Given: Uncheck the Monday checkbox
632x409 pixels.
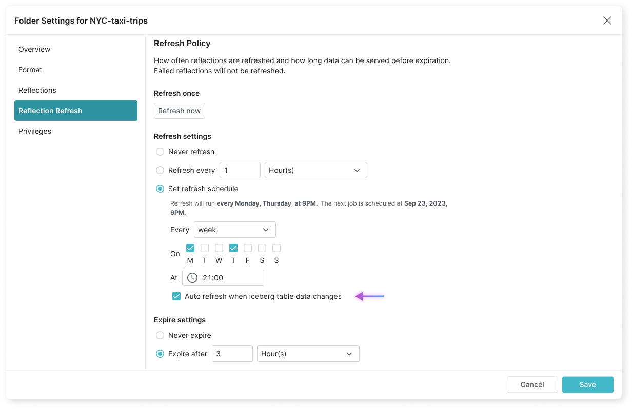Looking at the screenshot, I should (x=190, y=248).
